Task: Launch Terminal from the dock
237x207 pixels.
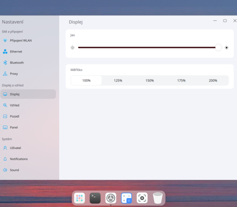Action: [x=95, y=198]
